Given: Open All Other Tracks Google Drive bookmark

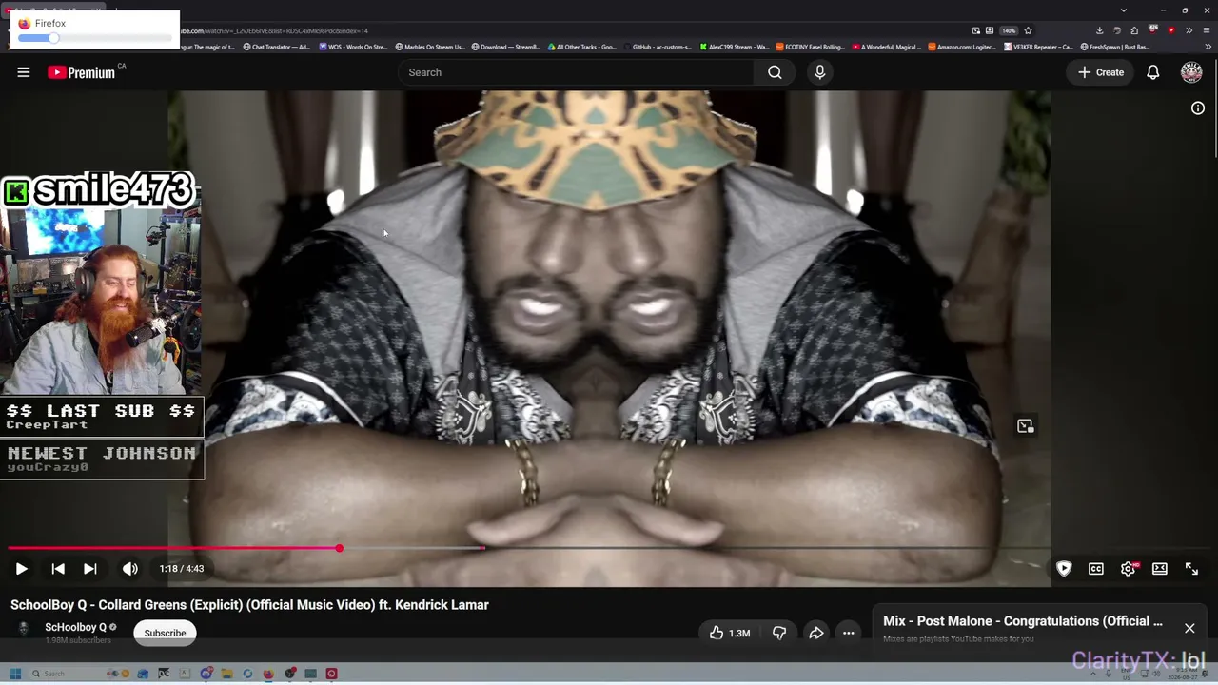Looking at the screenshot, I should pos(582,47).
